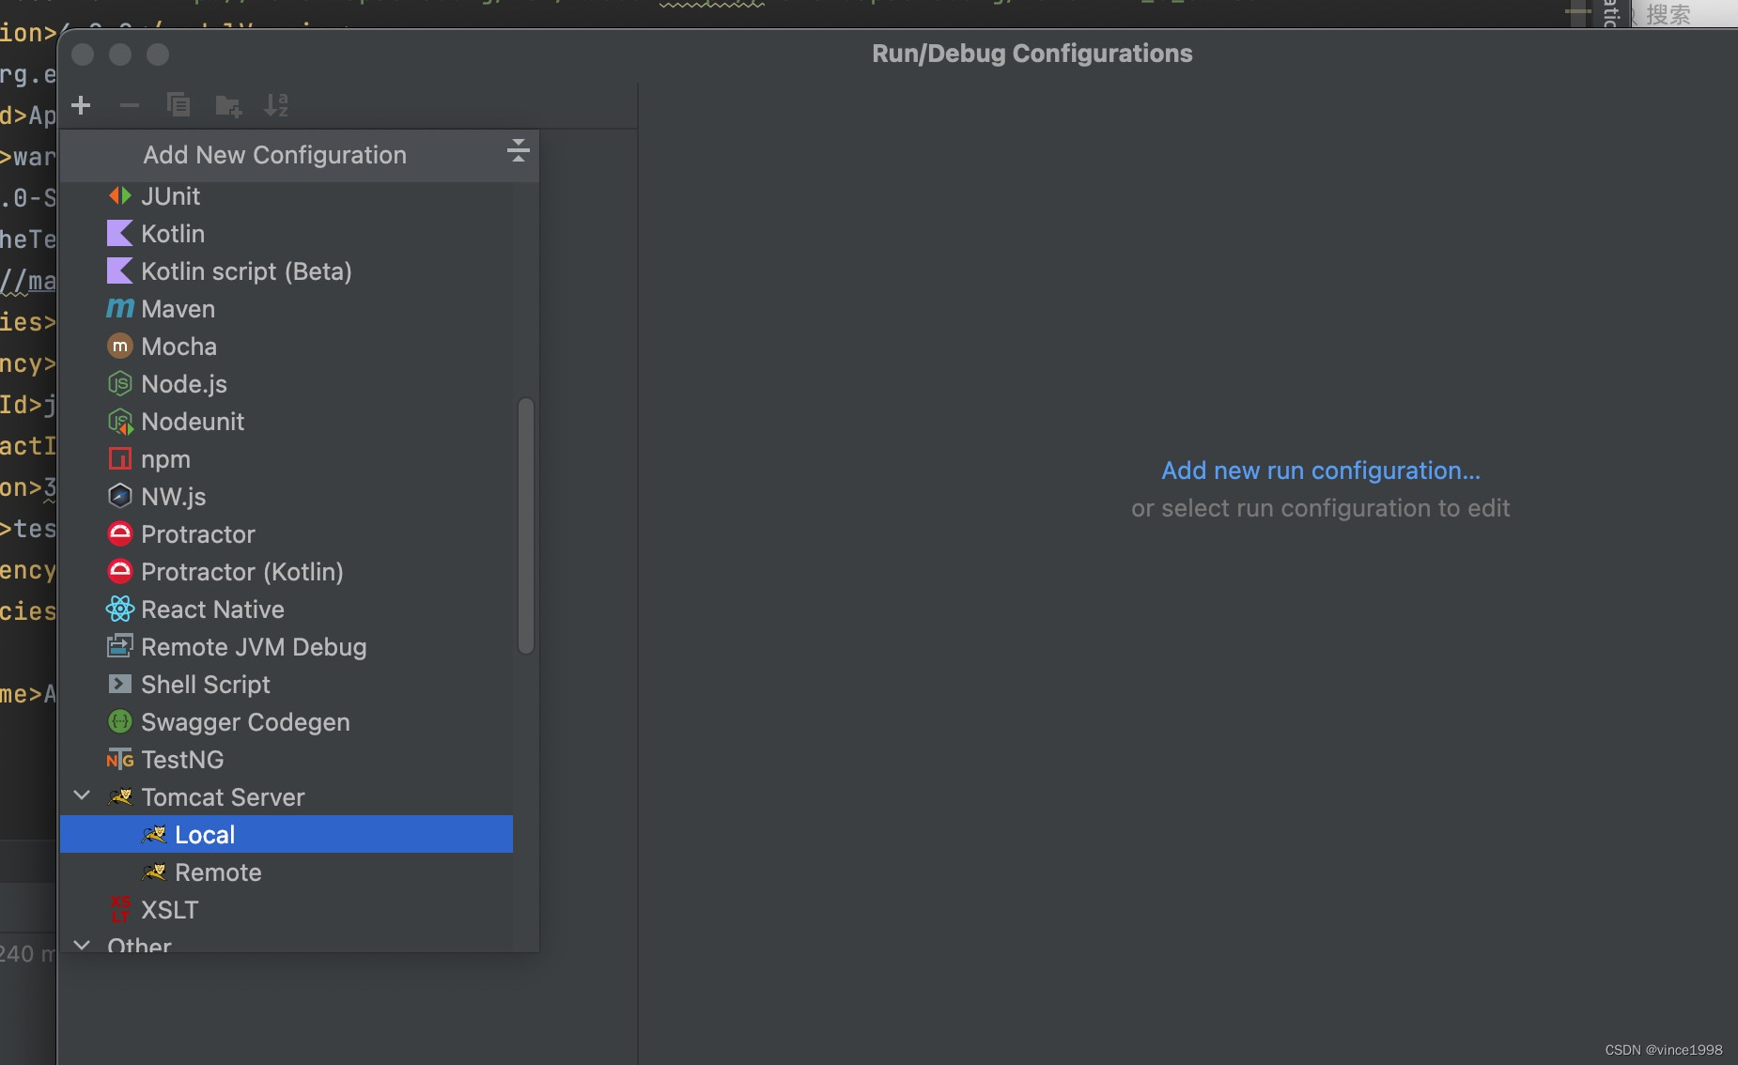
Task: Click the Kotlin entry text
Action: pyautogui.click(x=173, y=233)
